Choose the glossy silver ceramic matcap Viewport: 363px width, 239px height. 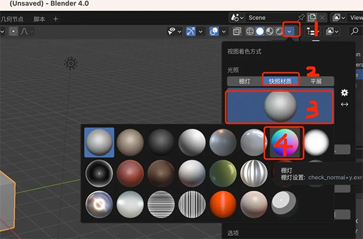[x=253, y=142]
